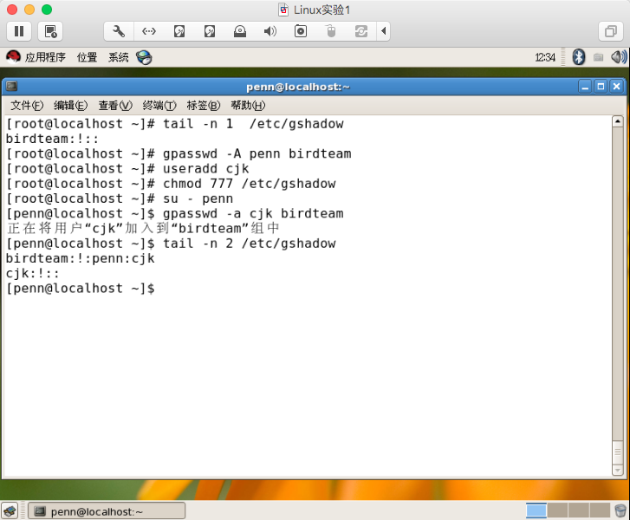Open the 位置 places menu

click(x=87, y=57)
